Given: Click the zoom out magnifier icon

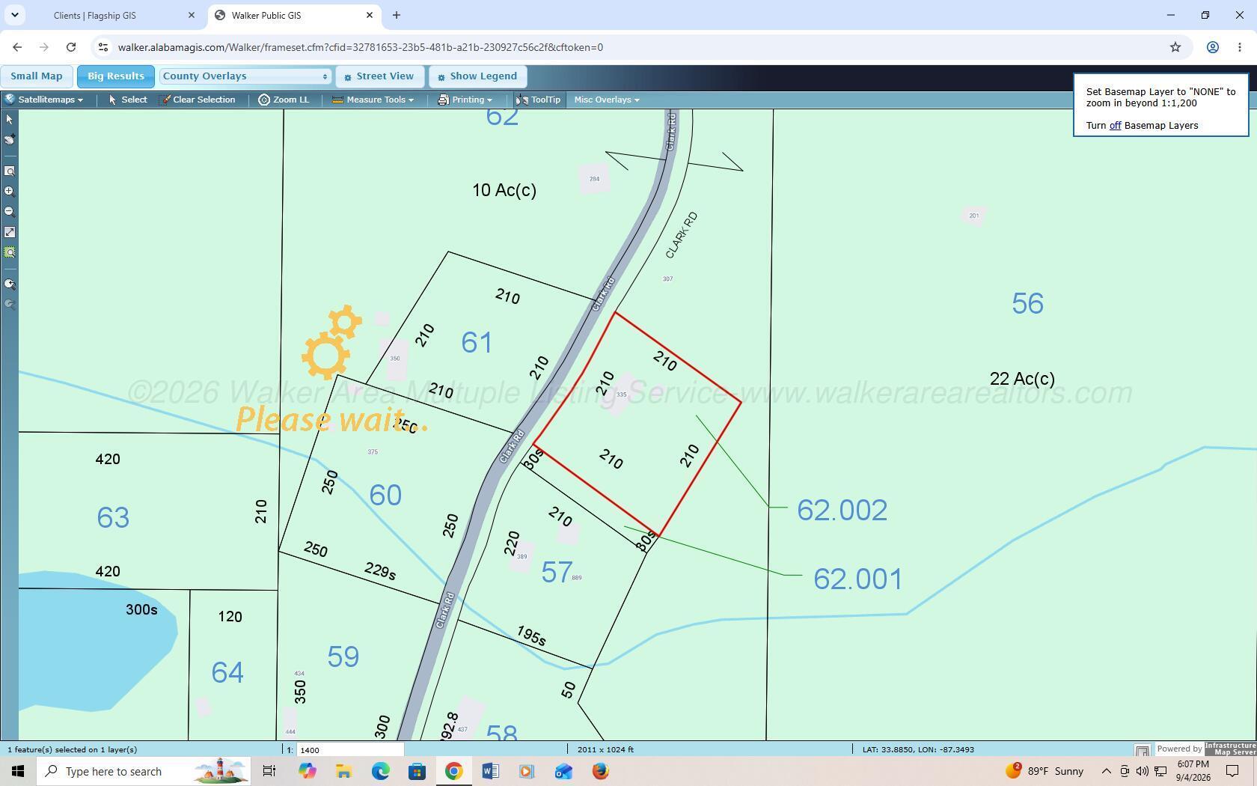Looking at the screenshot, I should point(10,212).
